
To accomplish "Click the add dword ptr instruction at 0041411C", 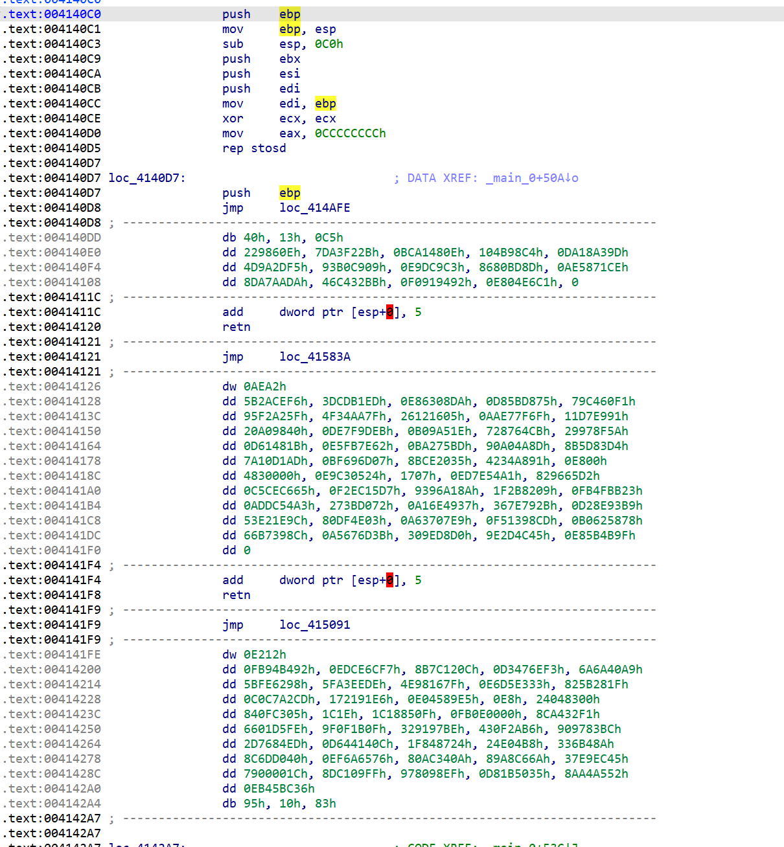I will click(x=233, y=312).
